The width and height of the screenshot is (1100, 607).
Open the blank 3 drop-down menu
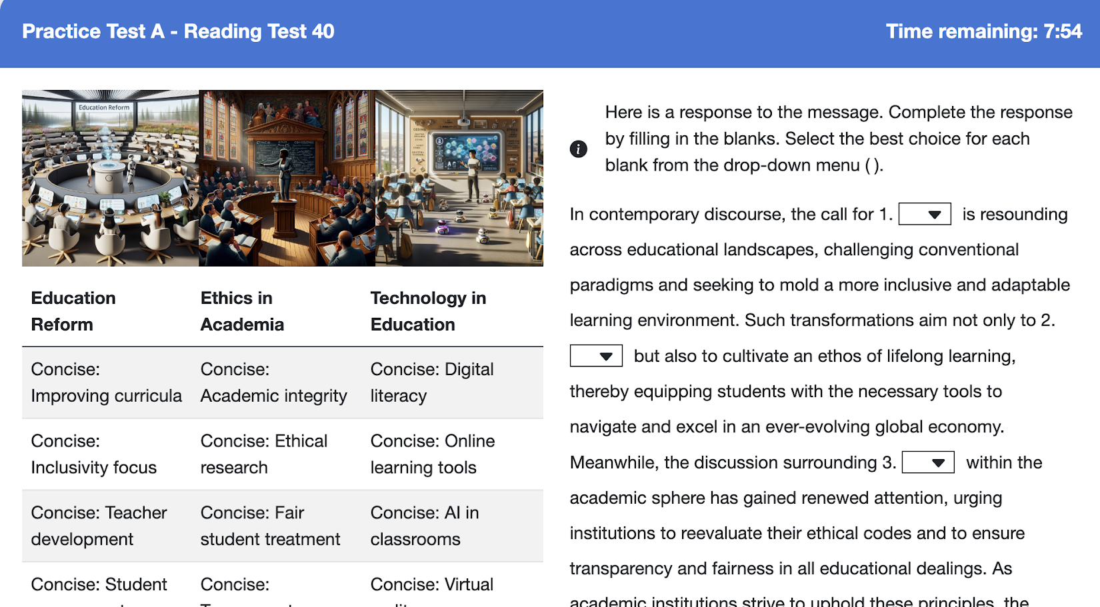pos(928,462)
